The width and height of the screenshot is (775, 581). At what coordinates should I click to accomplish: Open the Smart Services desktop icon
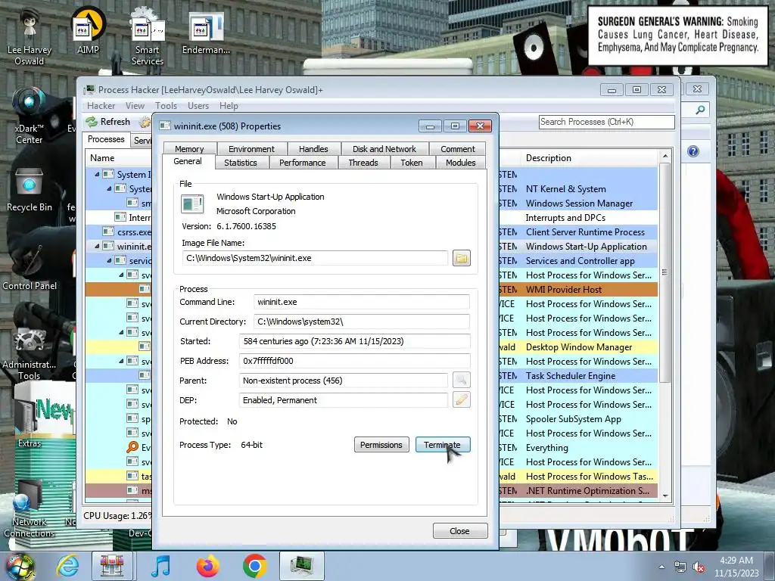[148, 36]
